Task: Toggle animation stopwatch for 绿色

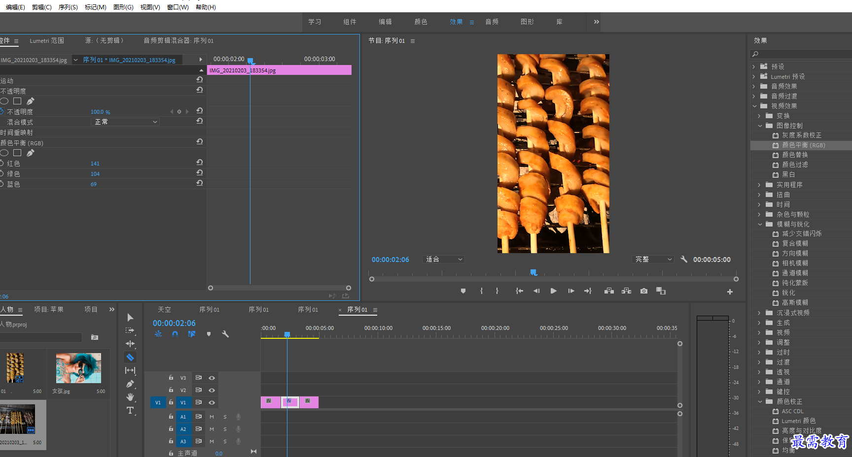Action: pos(2,173)
